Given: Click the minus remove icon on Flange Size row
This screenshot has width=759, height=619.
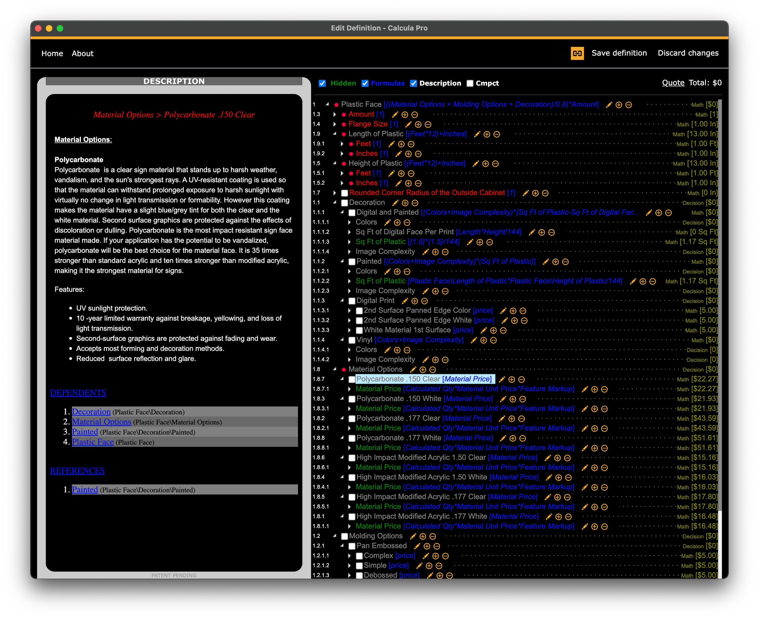Looking at the screenshot, I should click(428, 124).
